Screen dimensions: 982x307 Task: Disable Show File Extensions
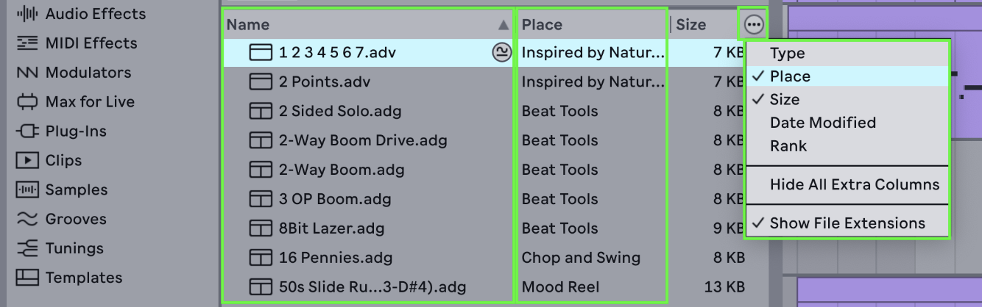tap(847, 223)
